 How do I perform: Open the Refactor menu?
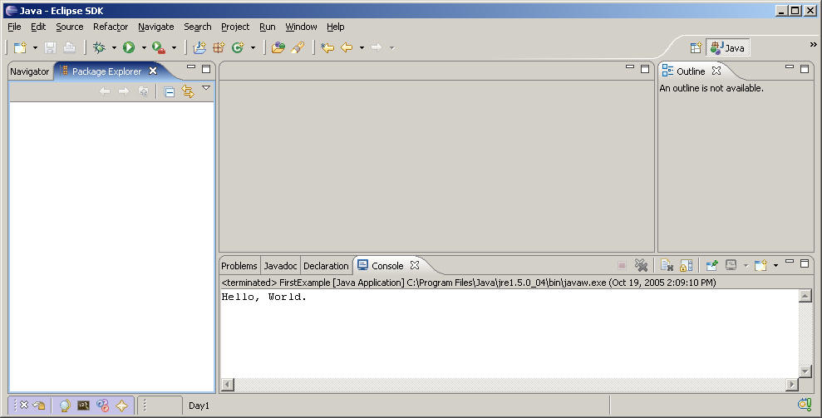111,27
